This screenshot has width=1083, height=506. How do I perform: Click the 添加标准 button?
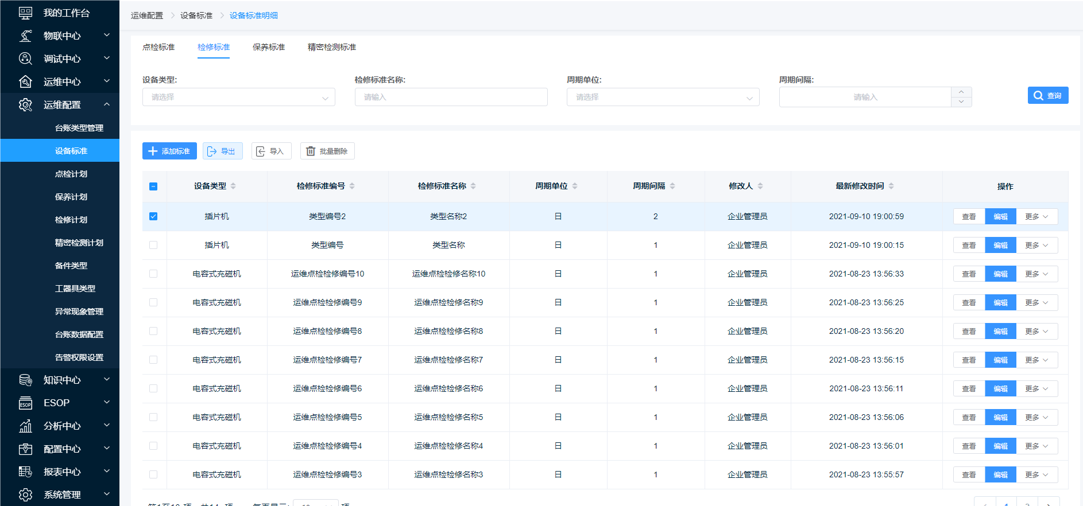coord(169,151)
